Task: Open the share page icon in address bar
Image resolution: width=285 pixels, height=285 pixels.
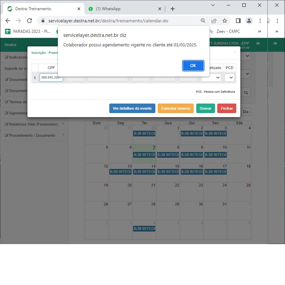Action: click(214, 21)
